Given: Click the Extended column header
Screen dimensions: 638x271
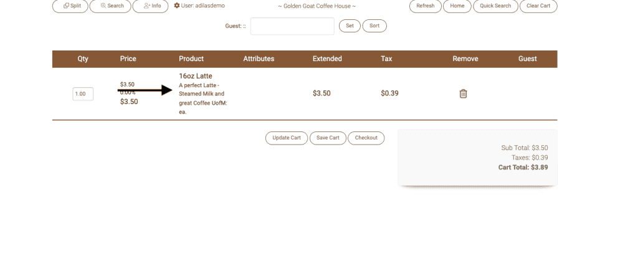Looking at the screenshot, I should [x=327, y=59].
